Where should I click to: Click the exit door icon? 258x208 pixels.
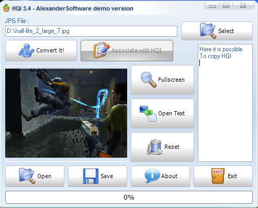pyautogui.click(x=218, y=176)
